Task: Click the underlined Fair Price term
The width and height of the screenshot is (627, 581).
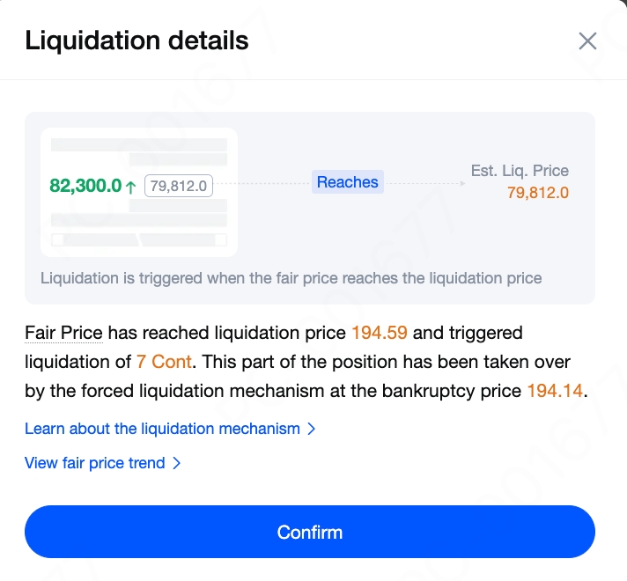Action: coord(63,333)
